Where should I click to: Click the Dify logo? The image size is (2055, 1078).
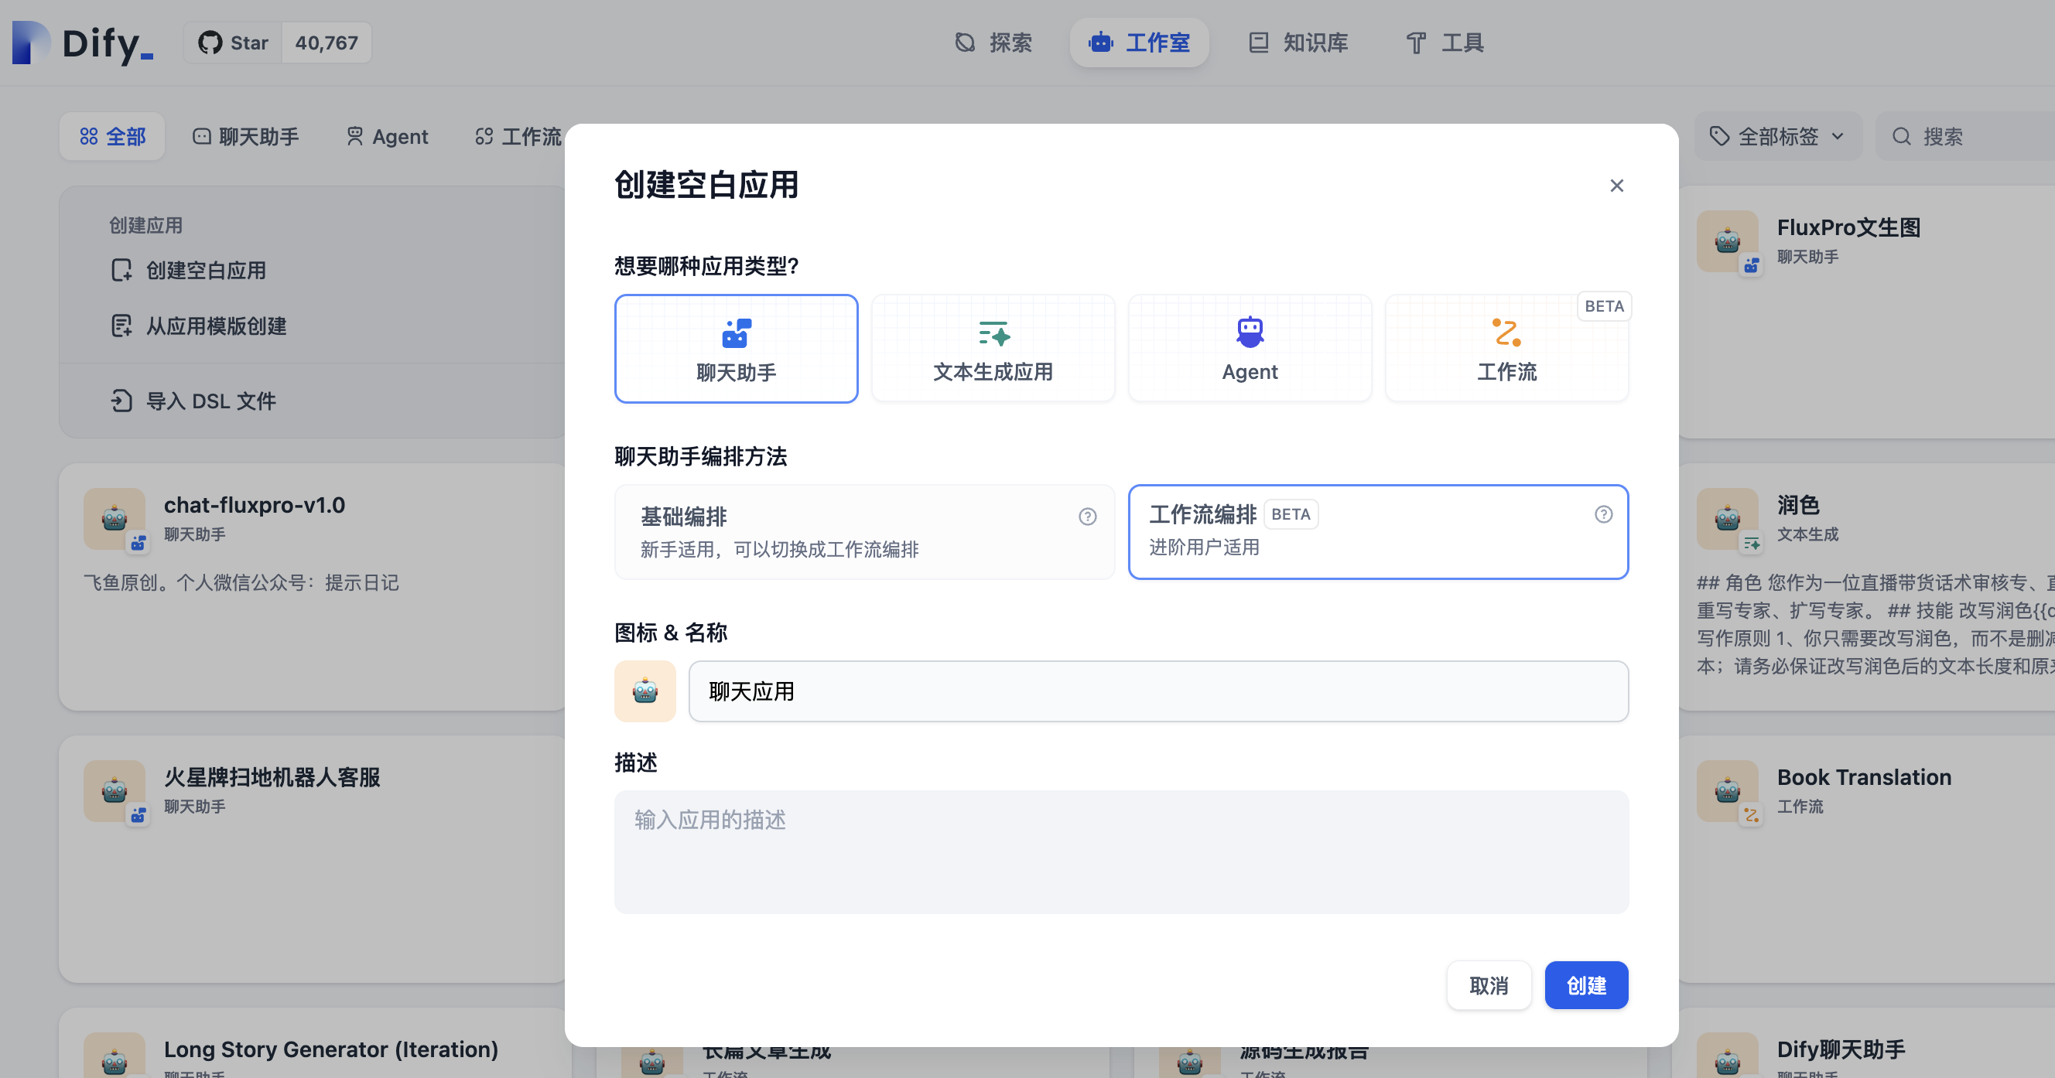[82, 43]
